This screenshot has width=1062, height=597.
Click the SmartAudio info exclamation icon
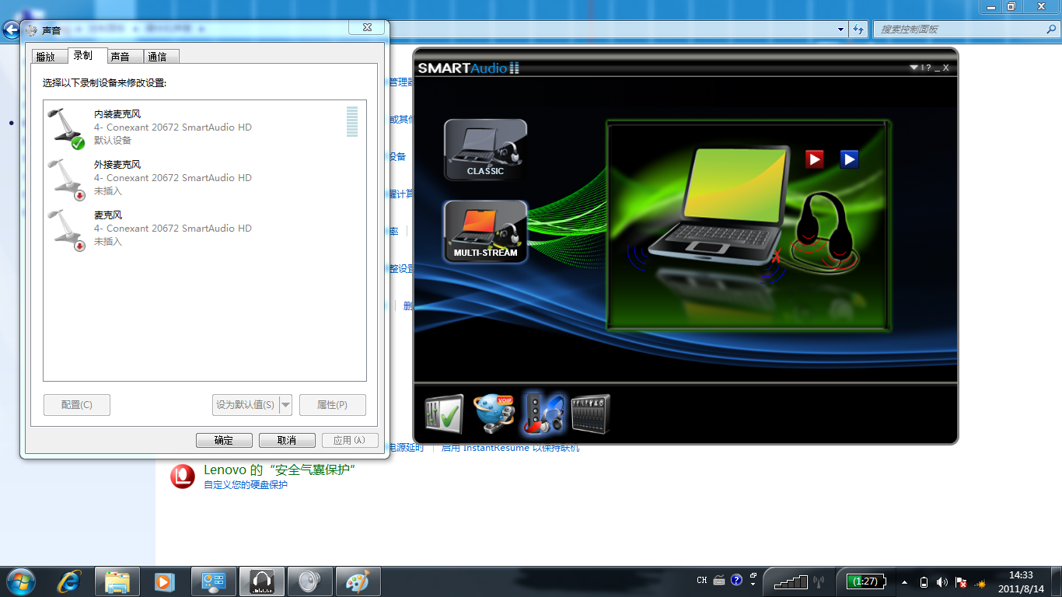[x=922, y=68]
